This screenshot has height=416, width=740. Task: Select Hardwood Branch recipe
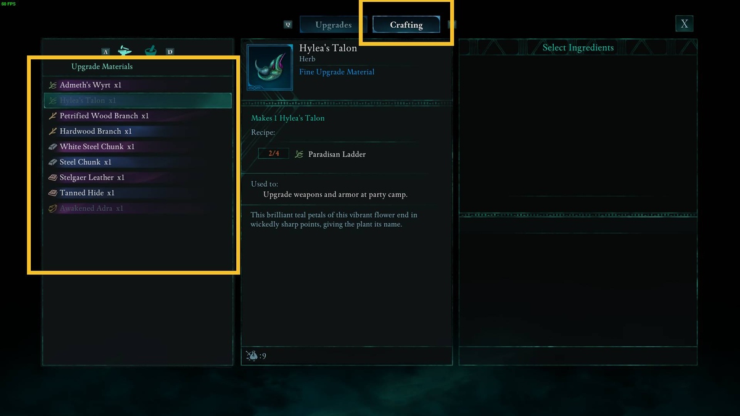138,131
